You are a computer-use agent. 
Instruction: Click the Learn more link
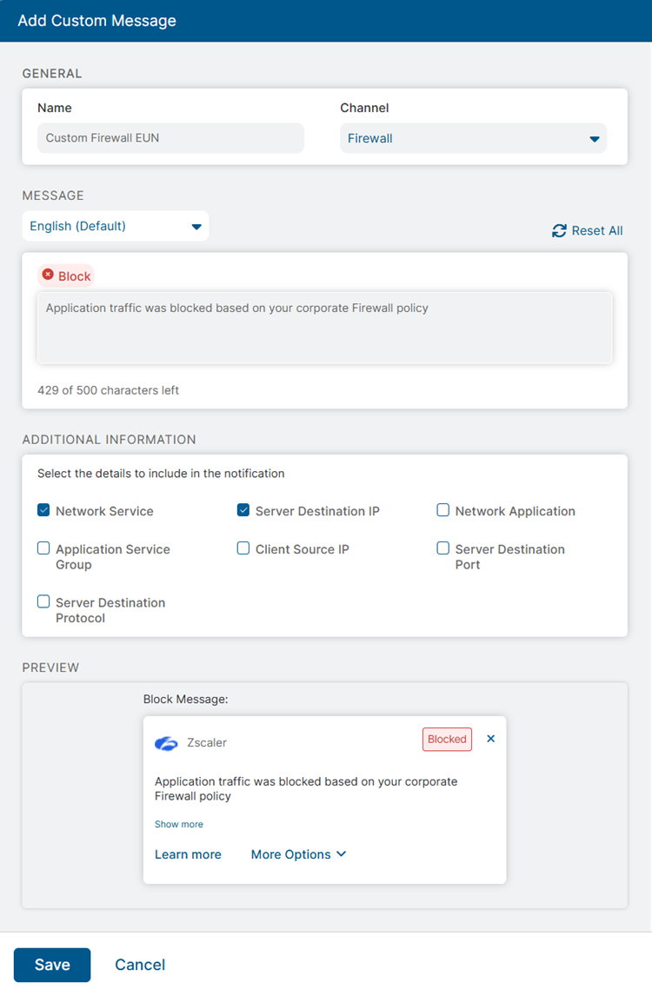click(188, 854)
